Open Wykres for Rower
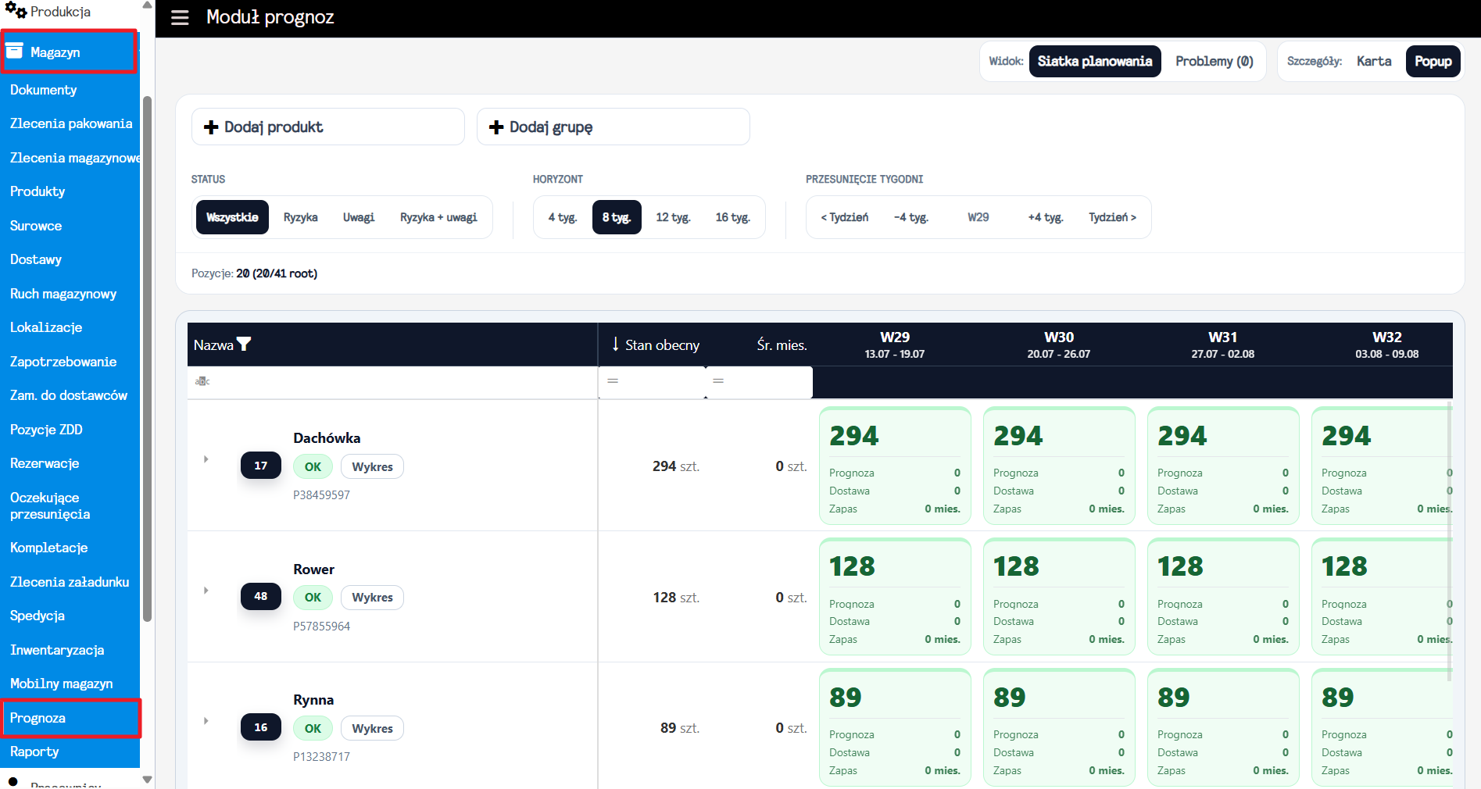 [x=372, y=598]
